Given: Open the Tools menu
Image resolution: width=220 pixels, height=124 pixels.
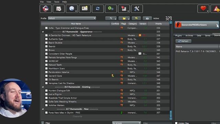Looking at the screenshot, I should 57,2.
